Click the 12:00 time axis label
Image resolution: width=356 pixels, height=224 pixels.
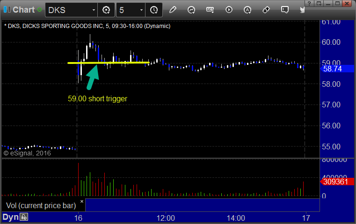[x=166, y=218]
